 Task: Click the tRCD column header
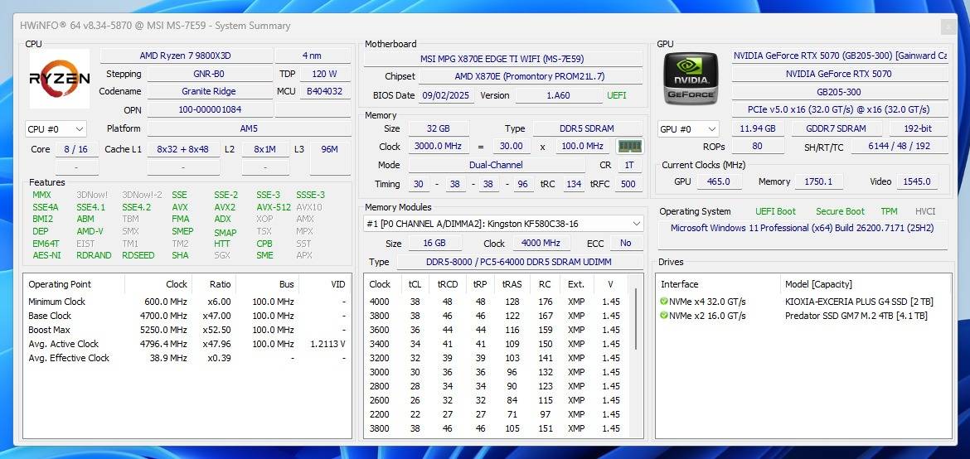(x=449, y=284)
